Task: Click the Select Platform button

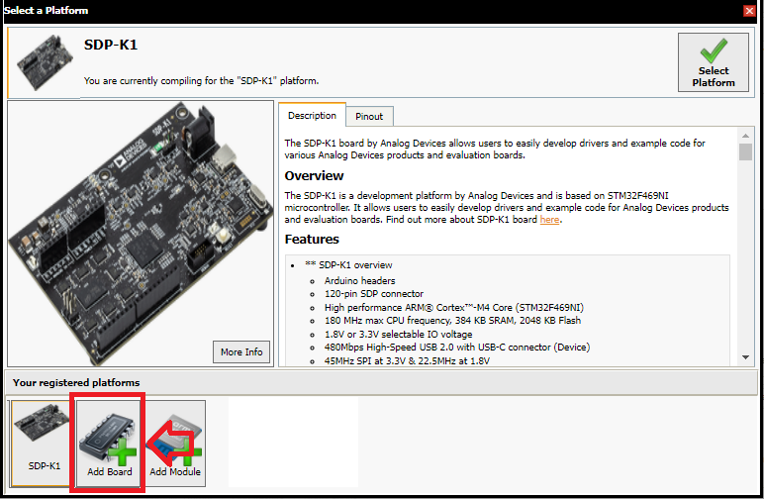Action: click(714, 62)
